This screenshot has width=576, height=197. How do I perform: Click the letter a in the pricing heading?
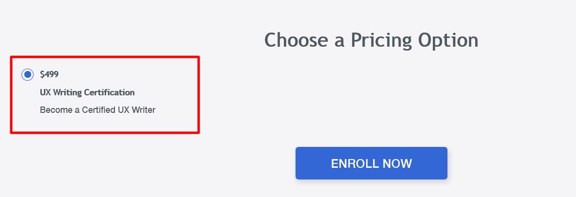(x=339, y=41)
